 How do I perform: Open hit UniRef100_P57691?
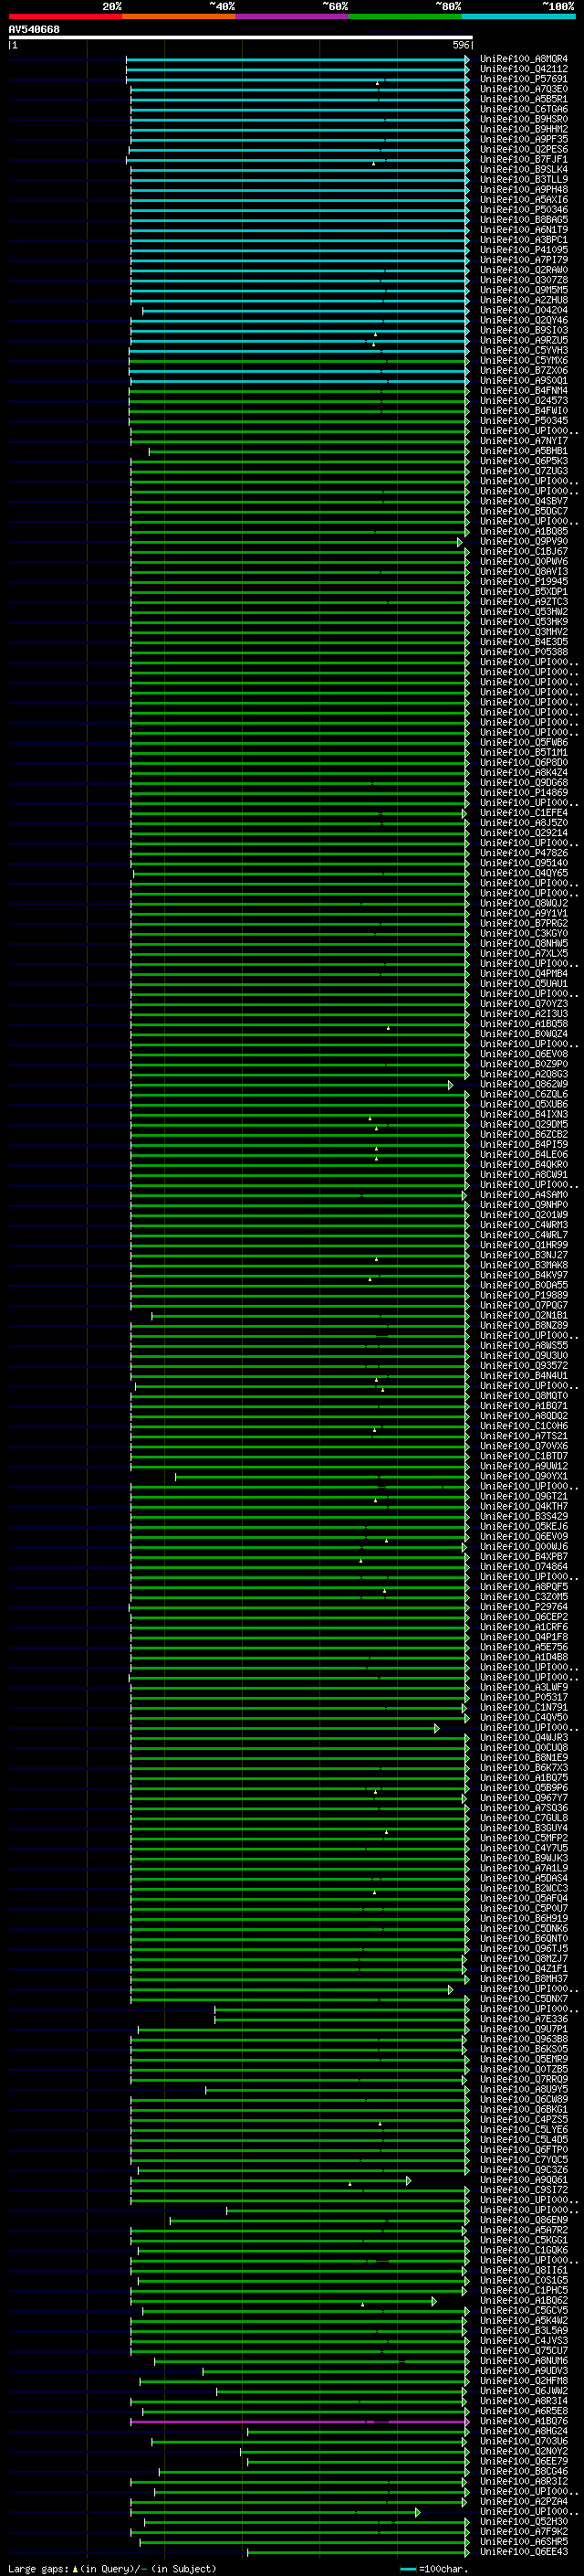[x=524, y=79]
